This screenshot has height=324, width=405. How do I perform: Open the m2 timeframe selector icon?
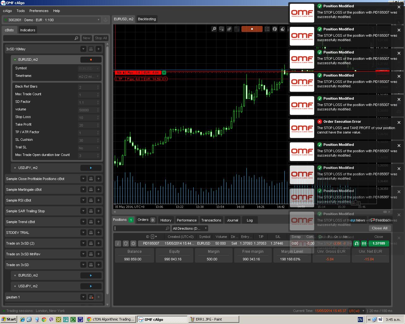[x=237, y=29]
